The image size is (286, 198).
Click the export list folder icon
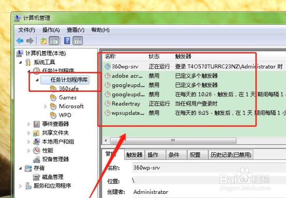44,41
